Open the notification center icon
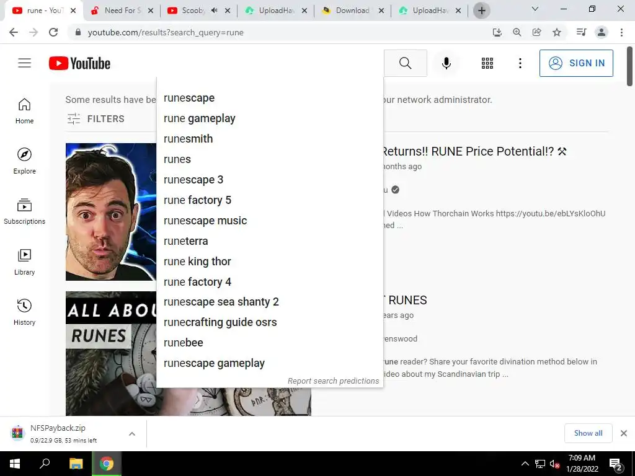 (x=616, y=464)
